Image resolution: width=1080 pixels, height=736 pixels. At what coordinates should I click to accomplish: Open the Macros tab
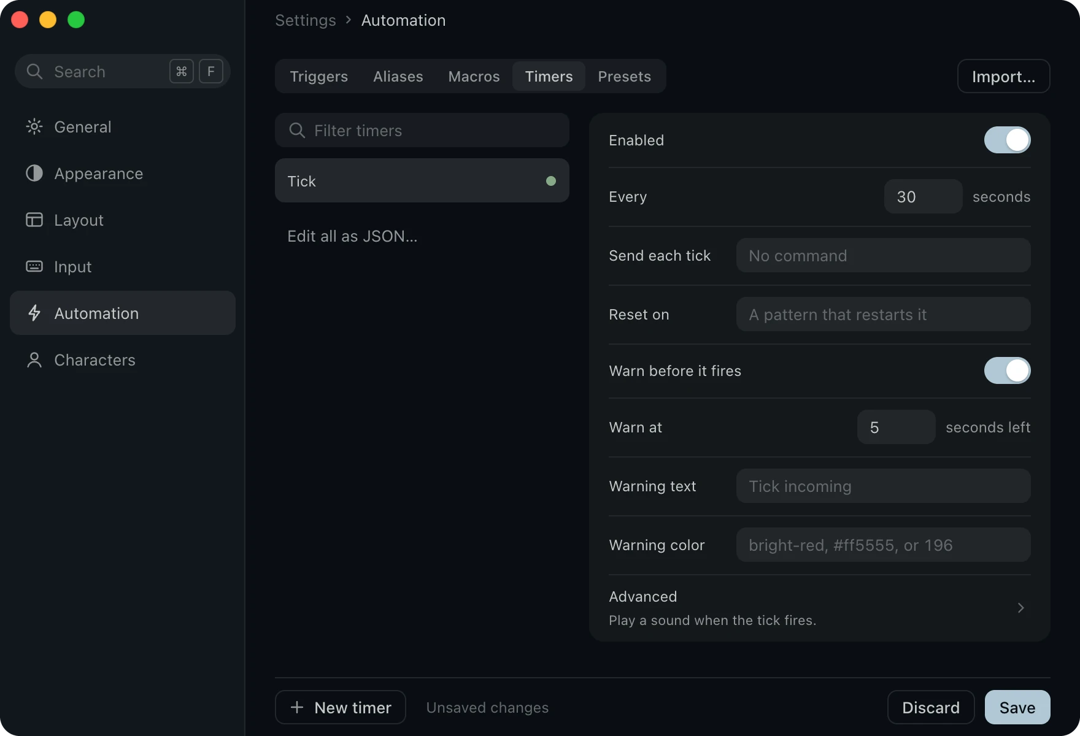click(x=474, y=77)
